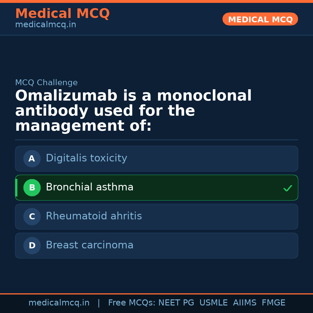This screenshot has width=313, height=313.
Task: Click the D option circle icon
Action: (x=32, y=245)
